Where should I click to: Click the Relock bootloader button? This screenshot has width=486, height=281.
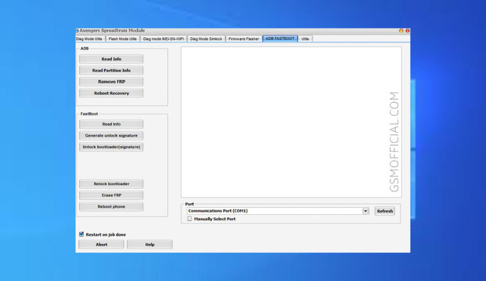point(111,184)
